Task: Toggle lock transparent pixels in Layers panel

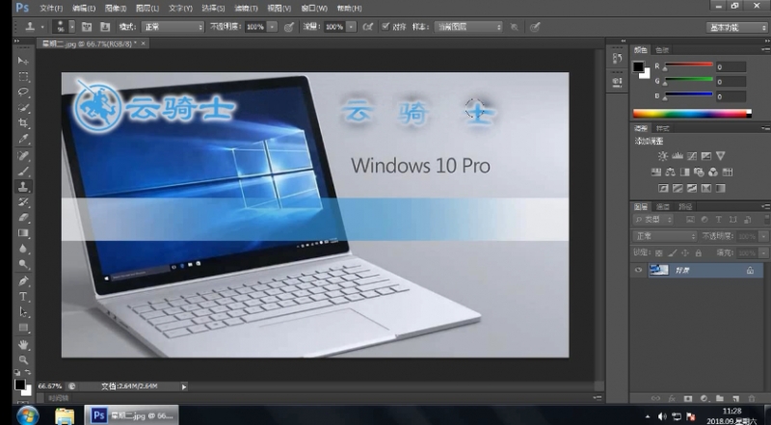Action: 659,252
